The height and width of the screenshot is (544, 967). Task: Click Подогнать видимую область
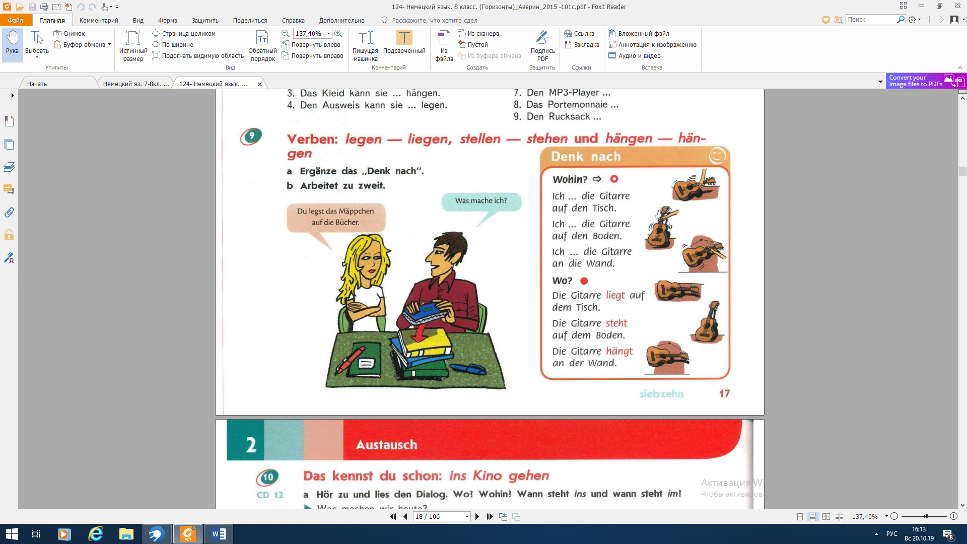[x=198, y=56]
